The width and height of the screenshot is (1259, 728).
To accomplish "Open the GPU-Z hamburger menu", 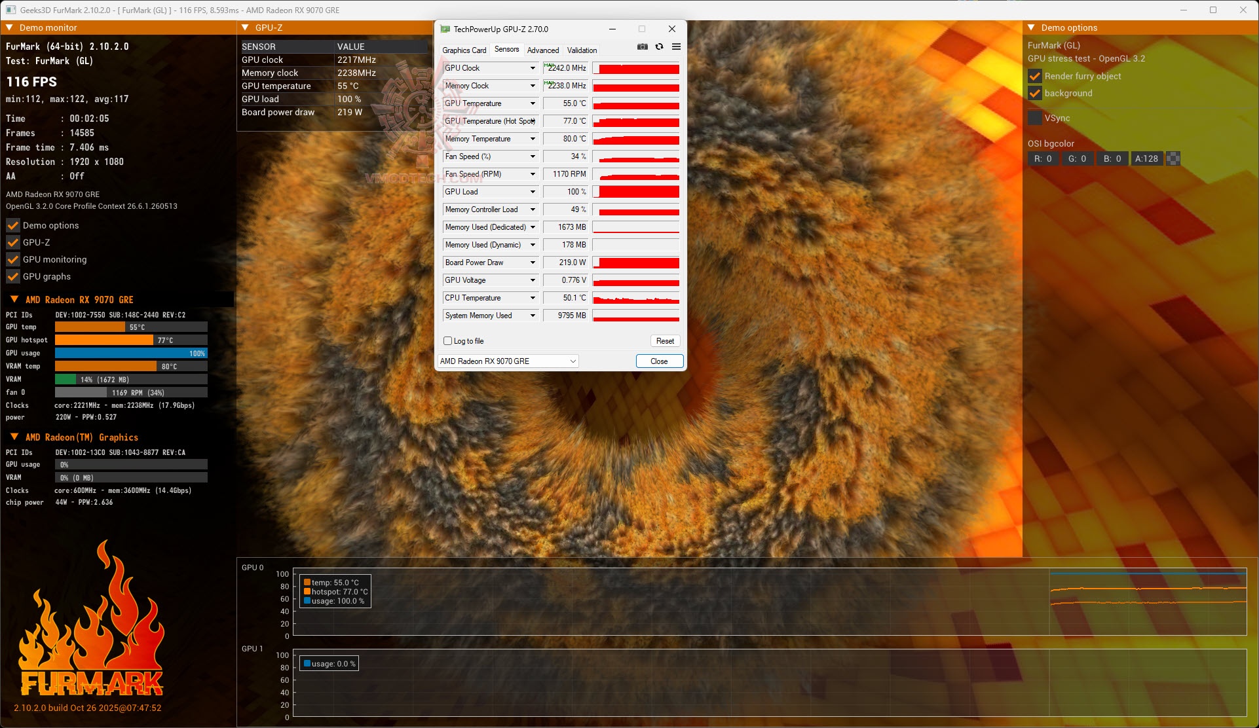I will pyautogui.click(x=676, y=47).
